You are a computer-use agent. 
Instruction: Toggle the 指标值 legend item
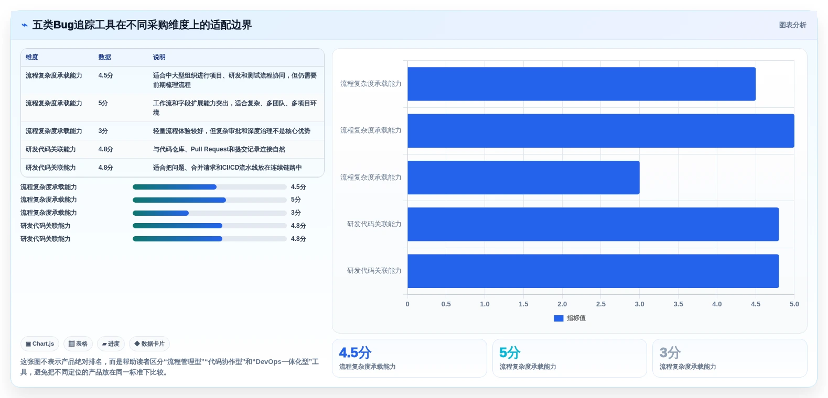(x=569, y=318)
